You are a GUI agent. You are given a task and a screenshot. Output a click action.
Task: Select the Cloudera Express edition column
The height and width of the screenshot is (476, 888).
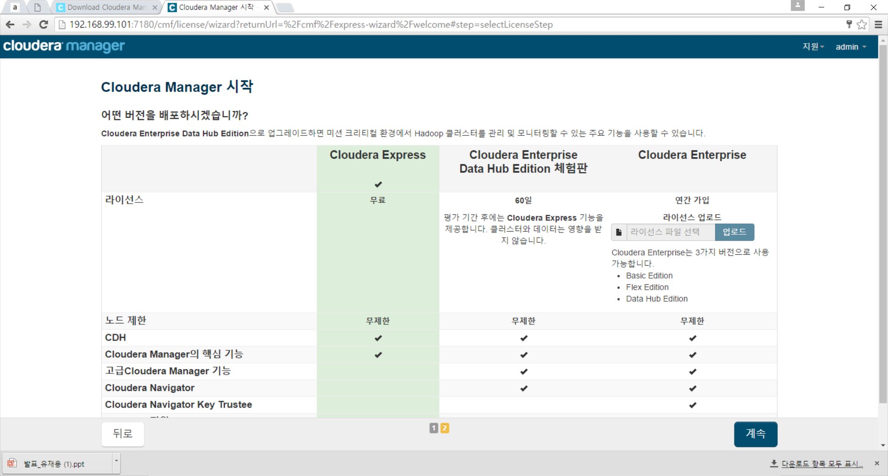click(378, 155)
